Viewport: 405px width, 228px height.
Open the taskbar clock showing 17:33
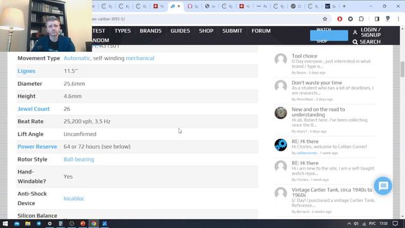(x=383, y=224)
